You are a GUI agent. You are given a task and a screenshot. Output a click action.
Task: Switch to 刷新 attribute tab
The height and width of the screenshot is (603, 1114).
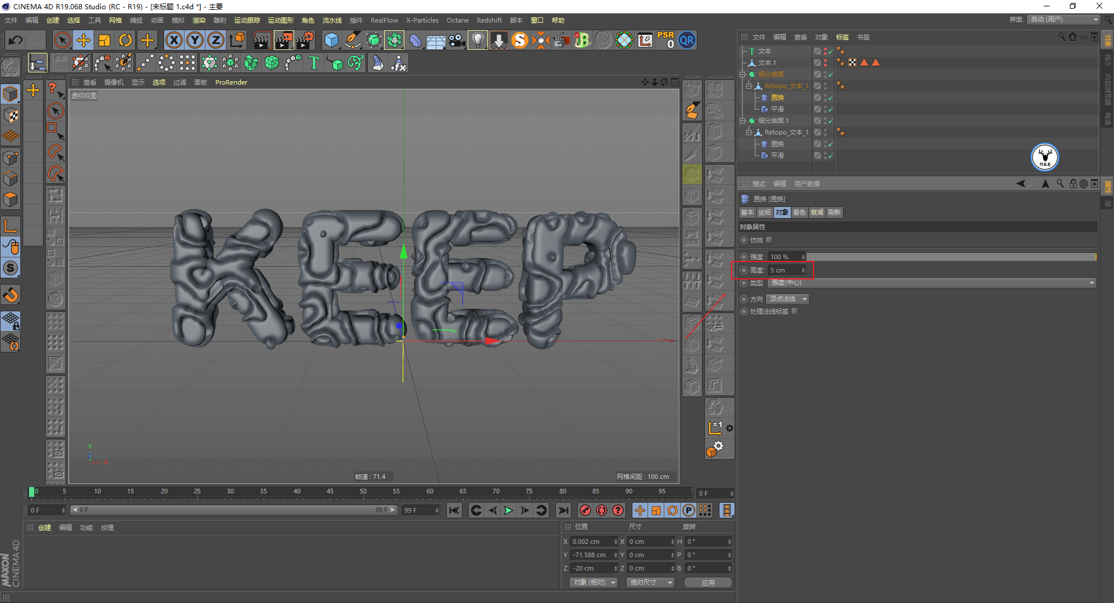tap(834, 212)
